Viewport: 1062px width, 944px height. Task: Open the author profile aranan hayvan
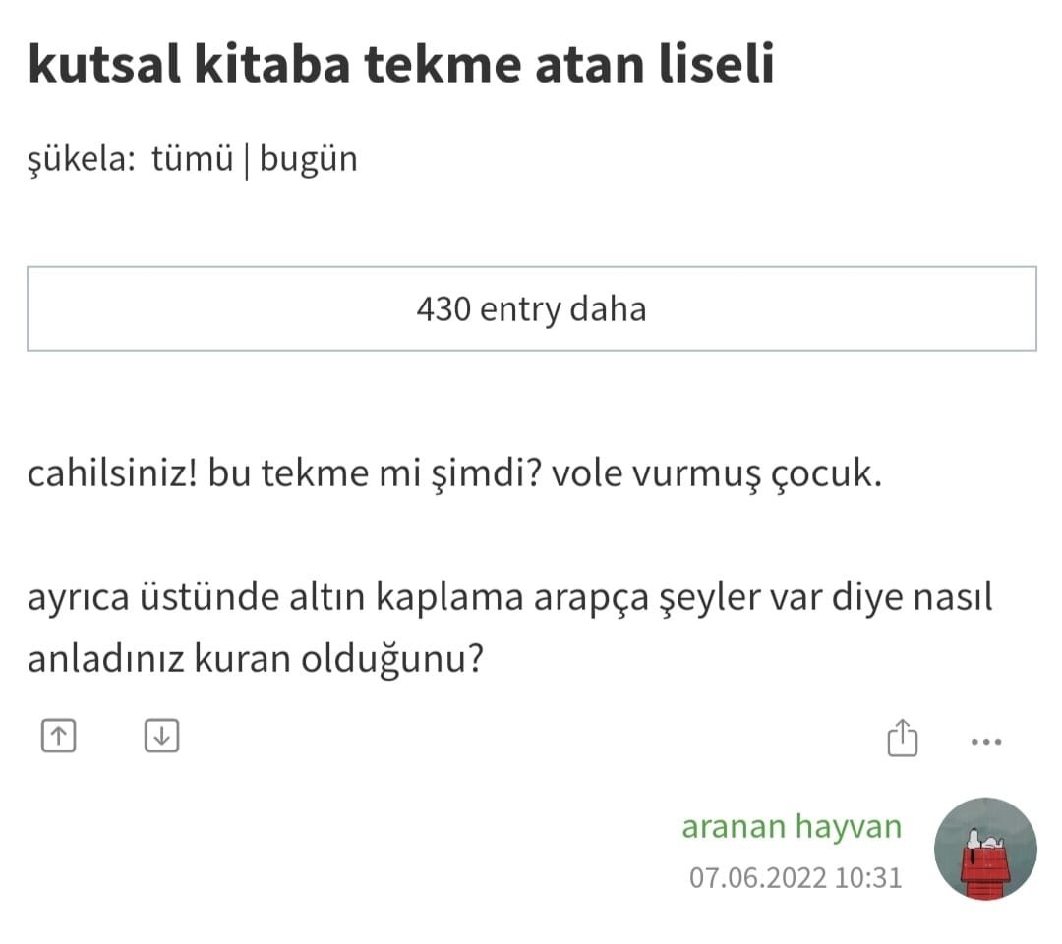coord(791,826)
